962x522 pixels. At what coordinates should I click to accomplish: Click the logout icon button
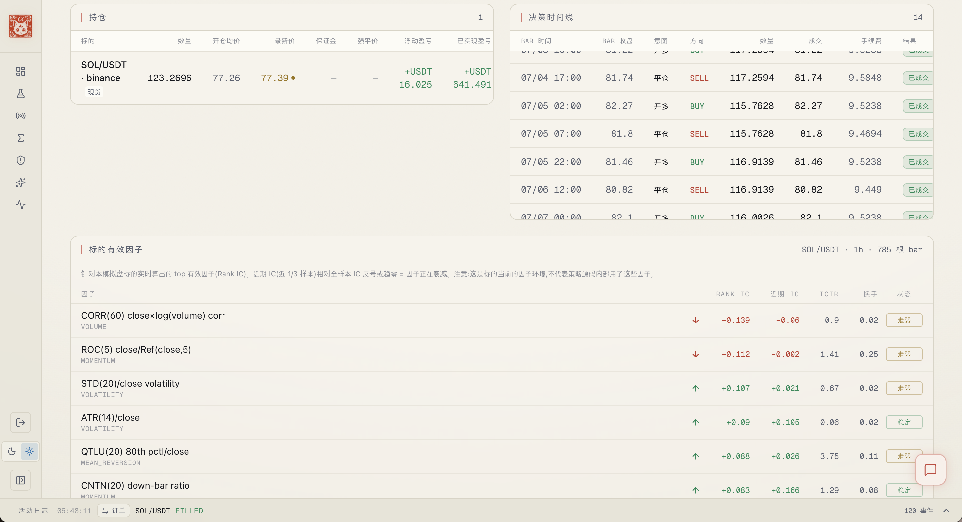pyautogui.click(x=21, y=423)
